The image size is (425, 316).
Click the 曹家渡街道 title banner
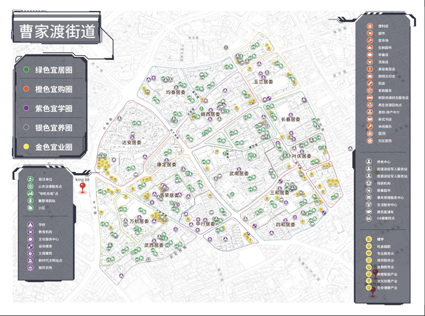58,31
